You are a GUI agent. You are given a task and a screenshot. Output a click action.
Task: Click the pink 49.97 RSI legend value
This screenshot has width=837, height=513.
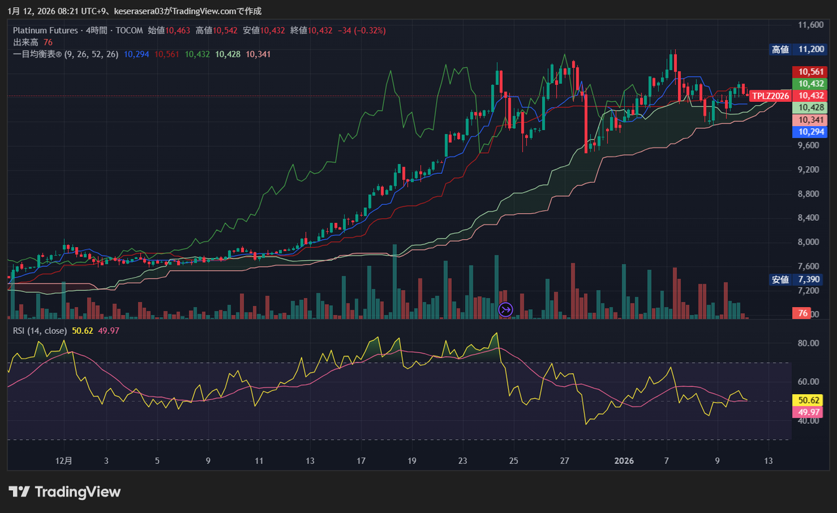(109, 331)
